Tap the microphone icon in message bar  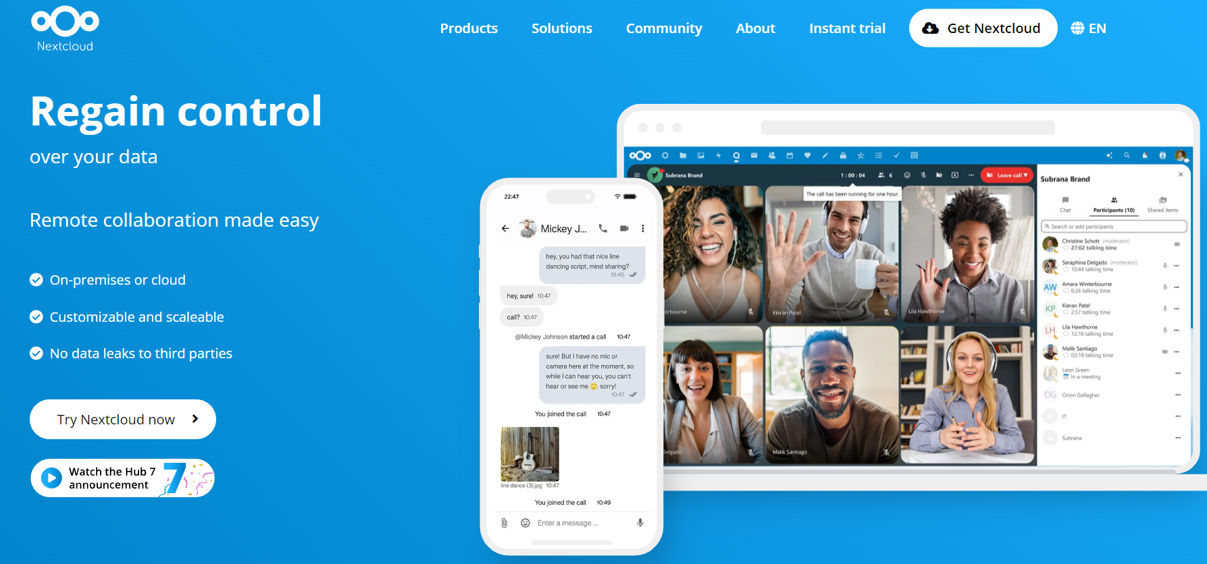click(640, 523)
